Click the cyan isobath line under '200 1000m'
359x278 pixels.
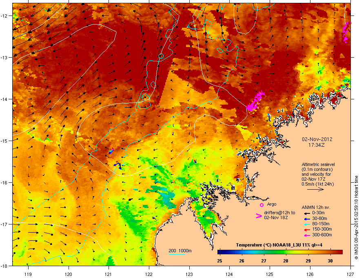[x=177, y=254]
